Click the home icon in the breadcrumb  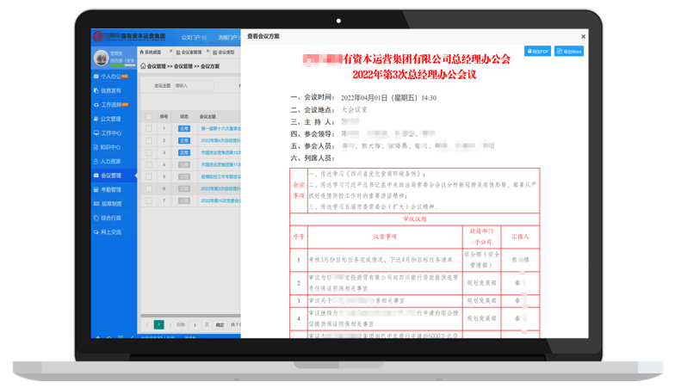click(x=143, y=65)
